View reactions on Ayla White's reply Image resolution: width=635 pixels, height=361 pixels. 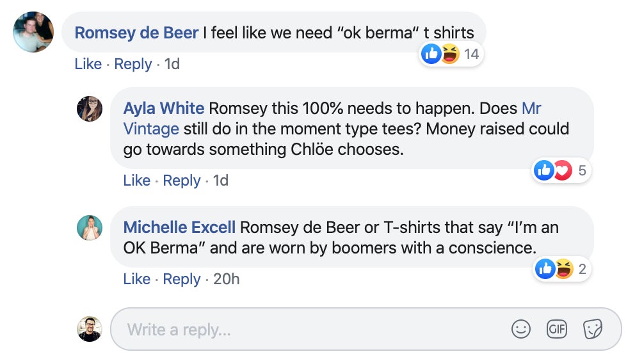click(x=561, y=170)
